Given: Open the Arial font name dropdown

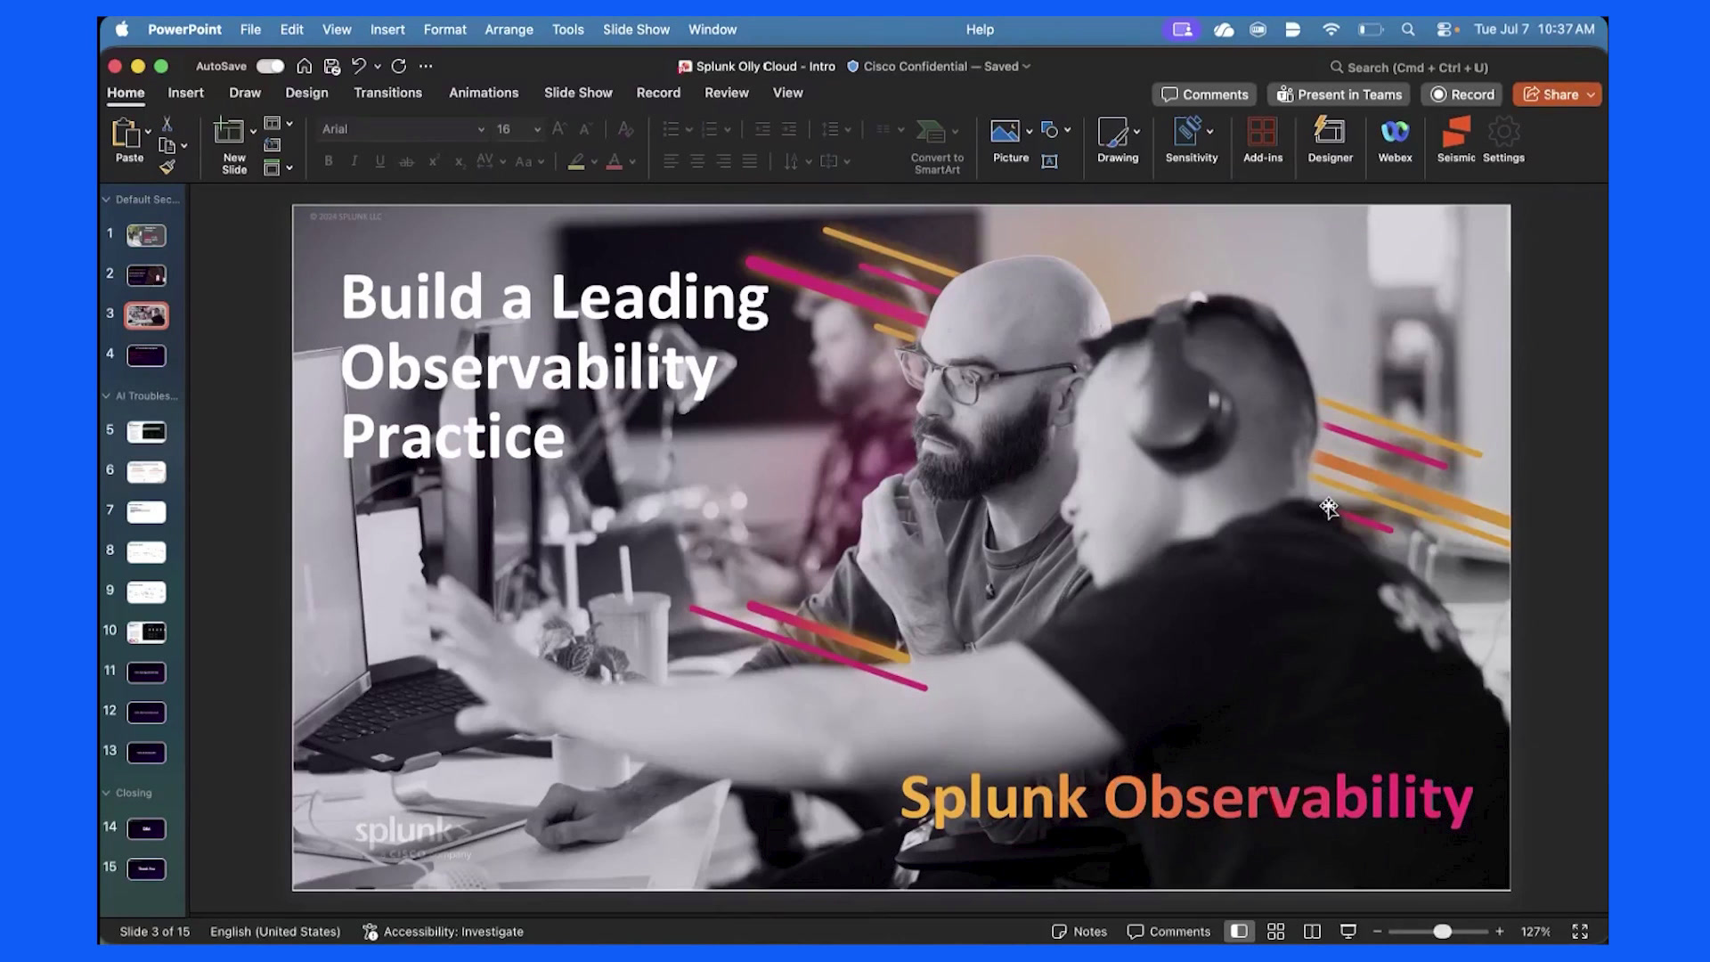Looking at the screenshot, I should tap(481, 129).
